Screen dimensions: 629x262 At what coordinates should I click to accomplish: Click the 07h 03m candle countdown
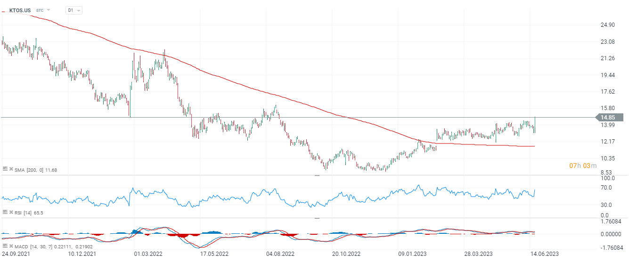coord(583,166)
